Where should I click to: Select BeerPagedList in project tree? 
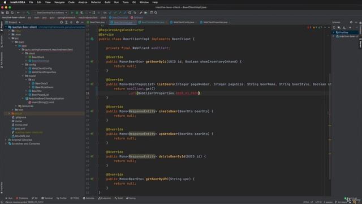click(40, 95)
